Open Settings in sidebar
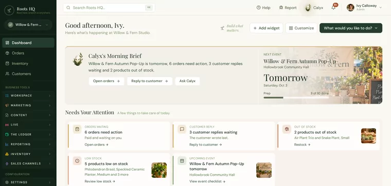 point(28,182)
